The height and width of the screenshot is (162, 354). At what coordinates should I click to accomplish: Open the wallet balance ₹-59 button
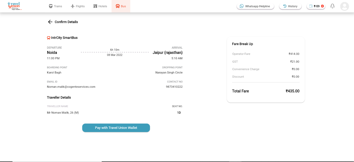(x=316, y=6)
